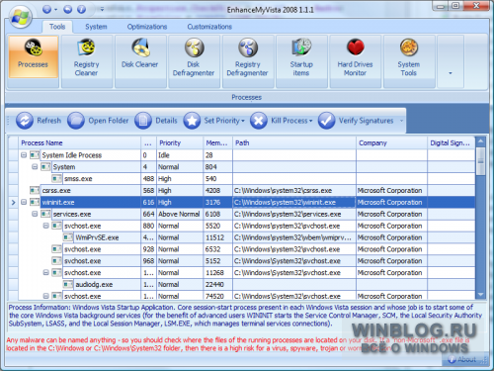494x371 pixels.
Task: Click the first round quick access icon
Action: coord(47,9)
